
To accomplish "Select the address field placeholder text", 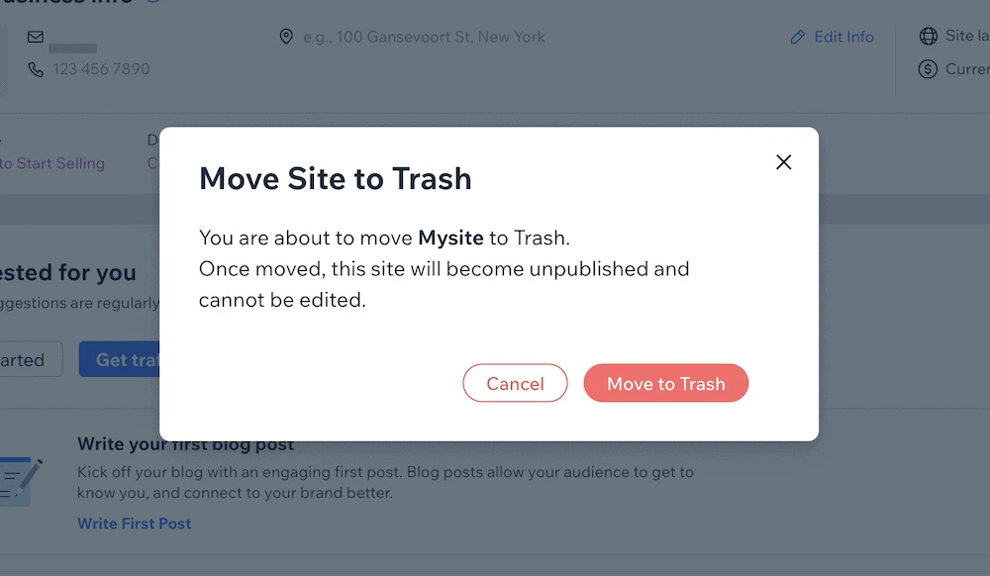I will [x=424, y=37].
